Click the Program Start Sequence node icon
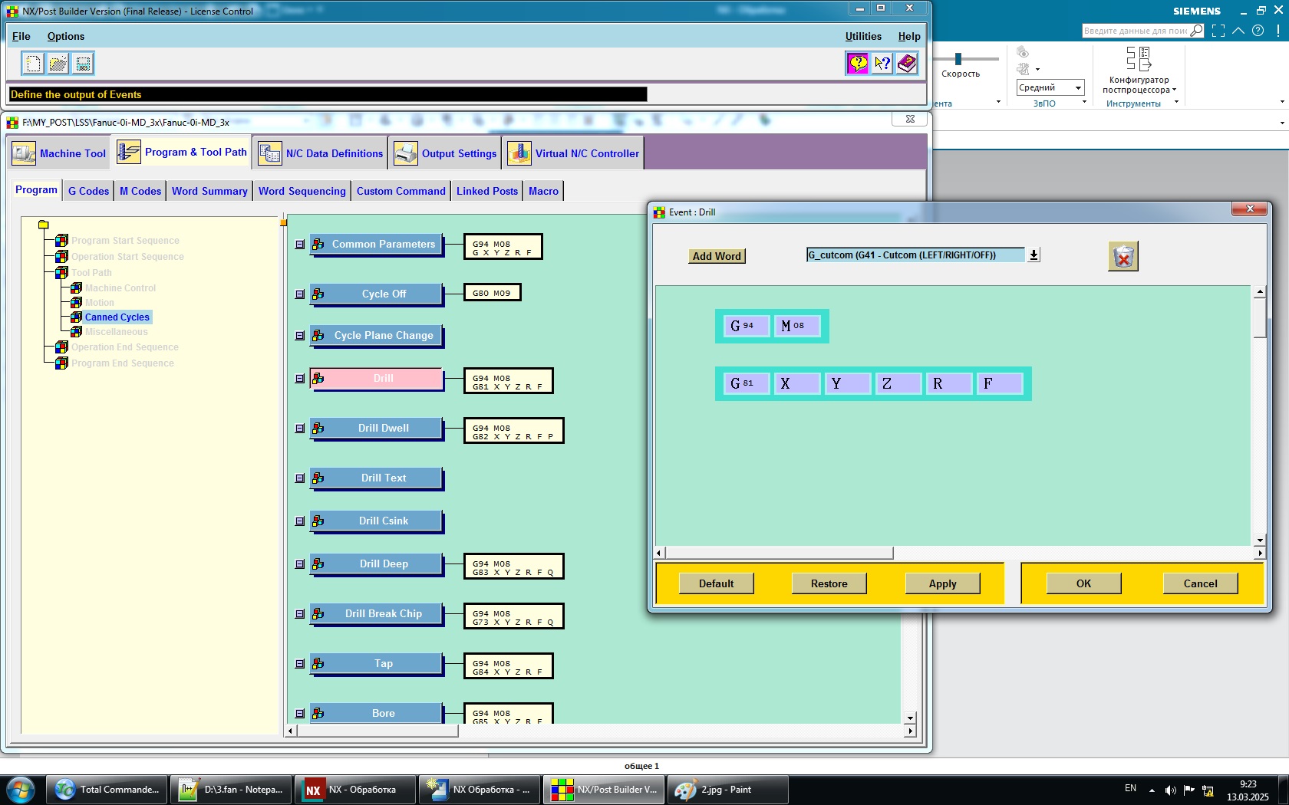Image resolution: width=1289 pixels, height=805 pixels. tap(62, 241)
